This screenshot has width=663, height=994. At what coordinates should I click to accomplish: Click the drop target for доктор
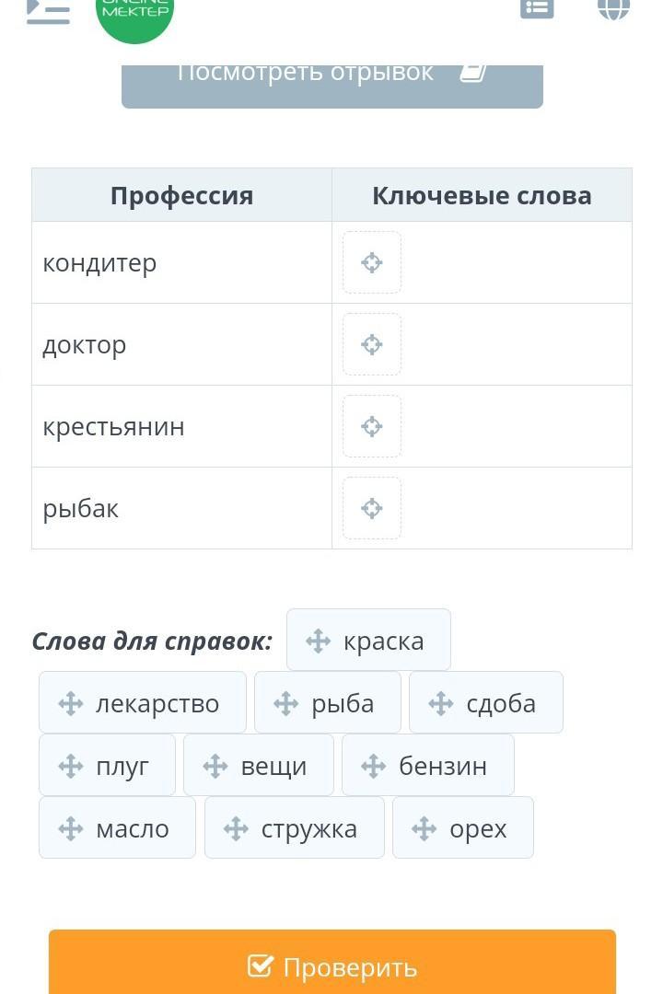click(x=372, y=345)
